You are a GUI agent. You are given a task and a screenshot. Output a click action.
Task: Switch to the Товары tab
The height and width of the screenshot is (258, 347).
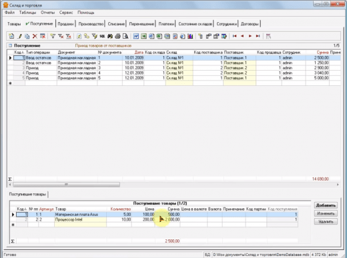click(14, 24)
